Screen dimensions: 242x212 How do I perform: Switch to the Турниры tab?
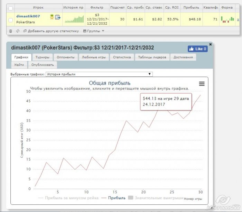click(43, 57)
